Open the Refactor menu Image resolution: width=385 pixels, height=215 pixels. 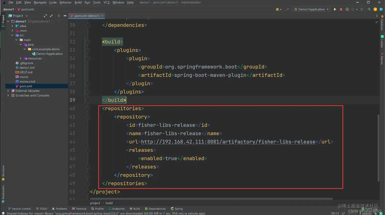point(65,2)
